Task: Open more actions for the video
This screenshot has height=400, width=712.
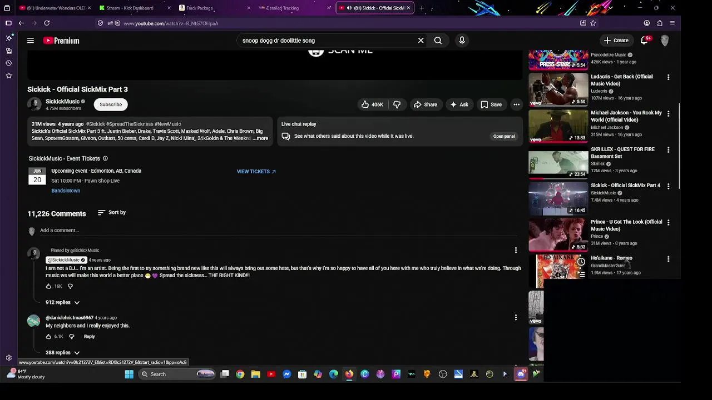Action: 516,104
